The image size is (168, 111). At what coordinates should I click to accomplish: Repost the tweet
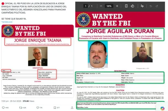click(22, 107)
